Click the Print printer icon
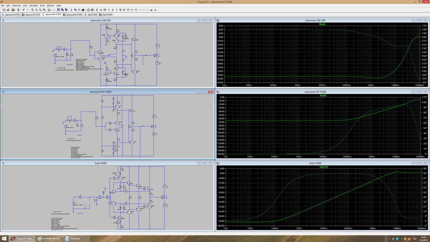430x242 pixels. pos(92,10)
